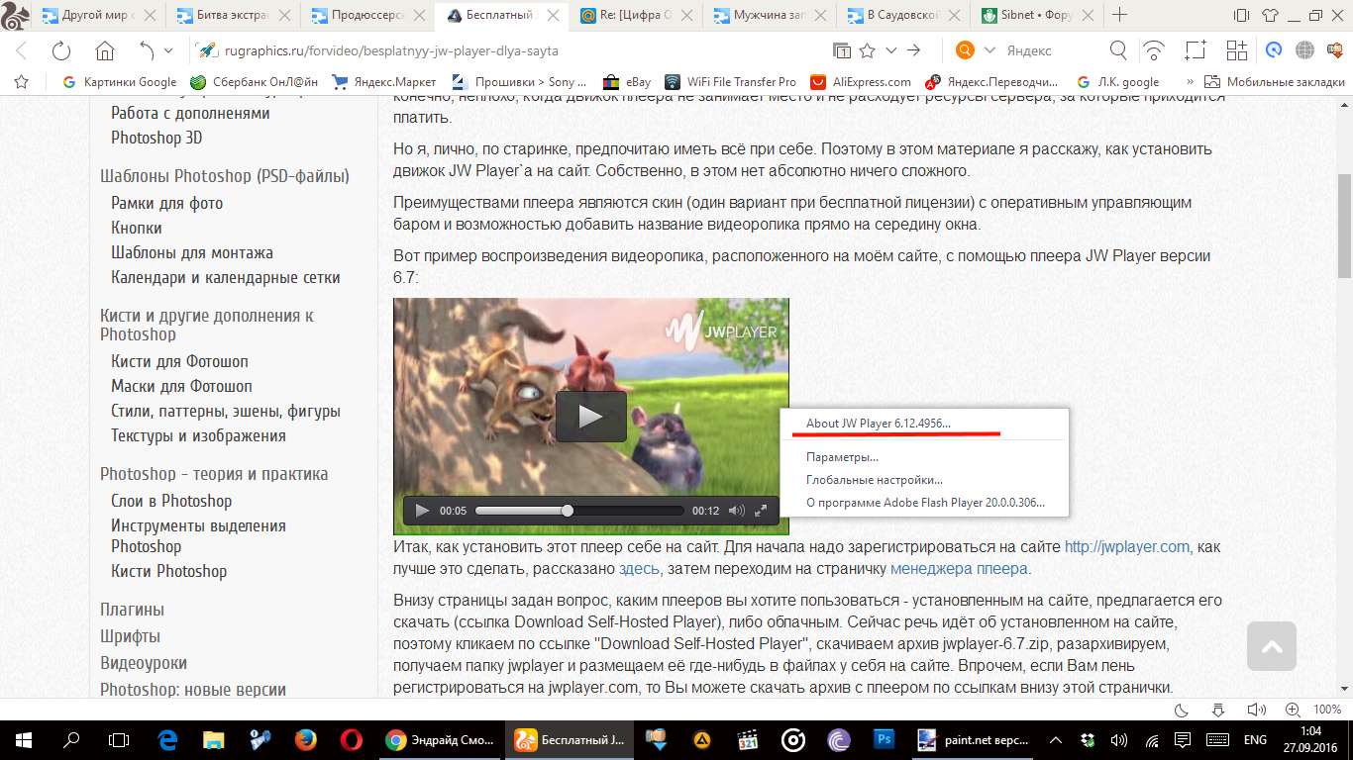Image resolution: width=1353 pixels, height=760 pixels.
Task: Click the scroll-to-top arrow button
Action: pos(1272,647)
